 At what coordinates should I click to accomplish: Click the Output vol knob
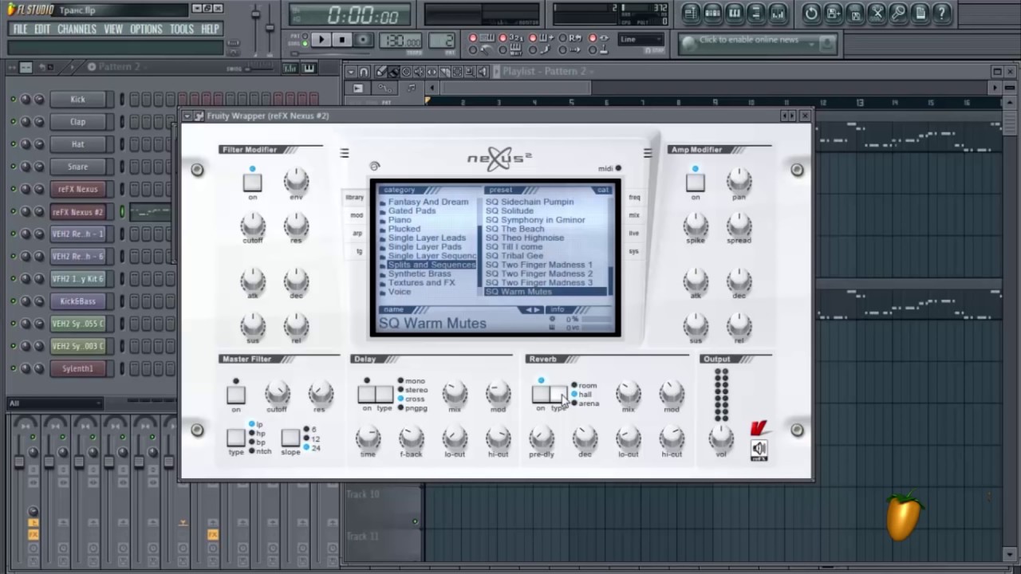click(721, 437)
